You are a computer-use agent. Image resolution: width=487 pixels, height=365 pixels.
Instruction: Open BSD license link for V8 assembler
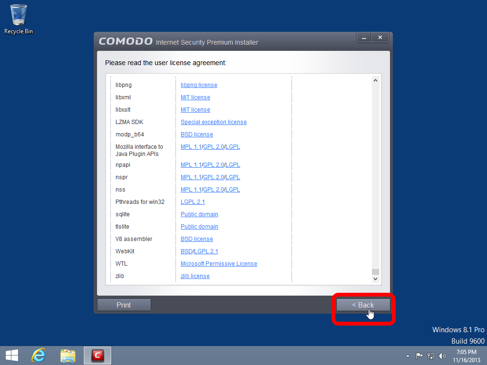pyautogui.click(x=197, y=239)
